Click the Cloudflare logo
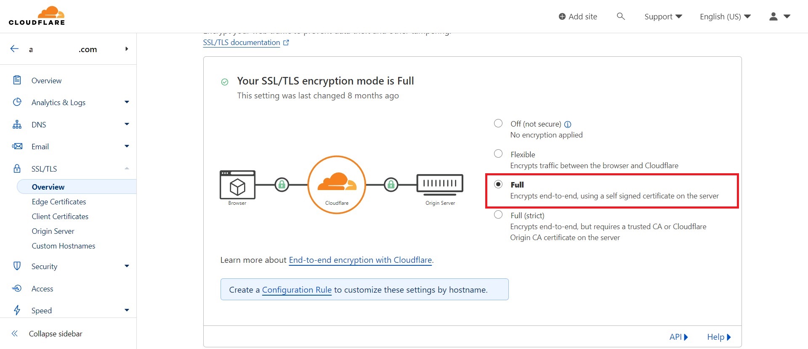Viewport: 808px width, 349px height. click(x=37, y=16)
